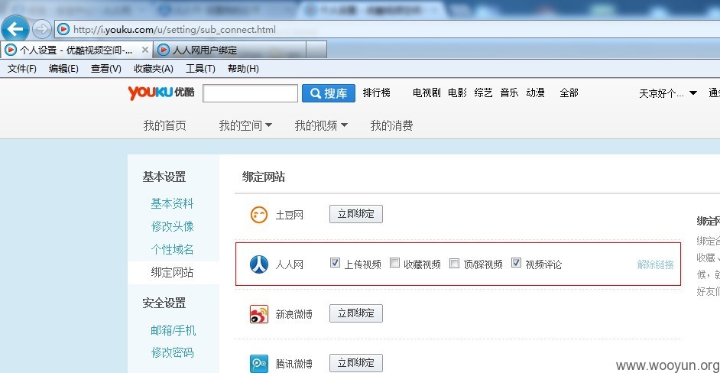
Task: Click the Youku search input field
Action: 250,93
